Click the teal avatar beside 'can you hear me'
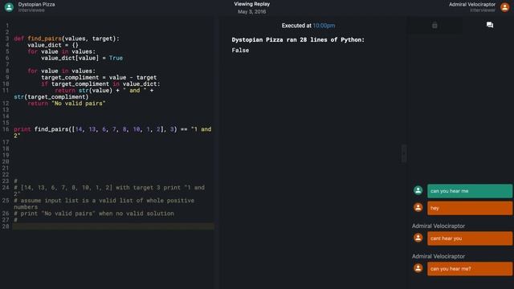The width and height of the screenshot is (514, 289). point(418,190)
